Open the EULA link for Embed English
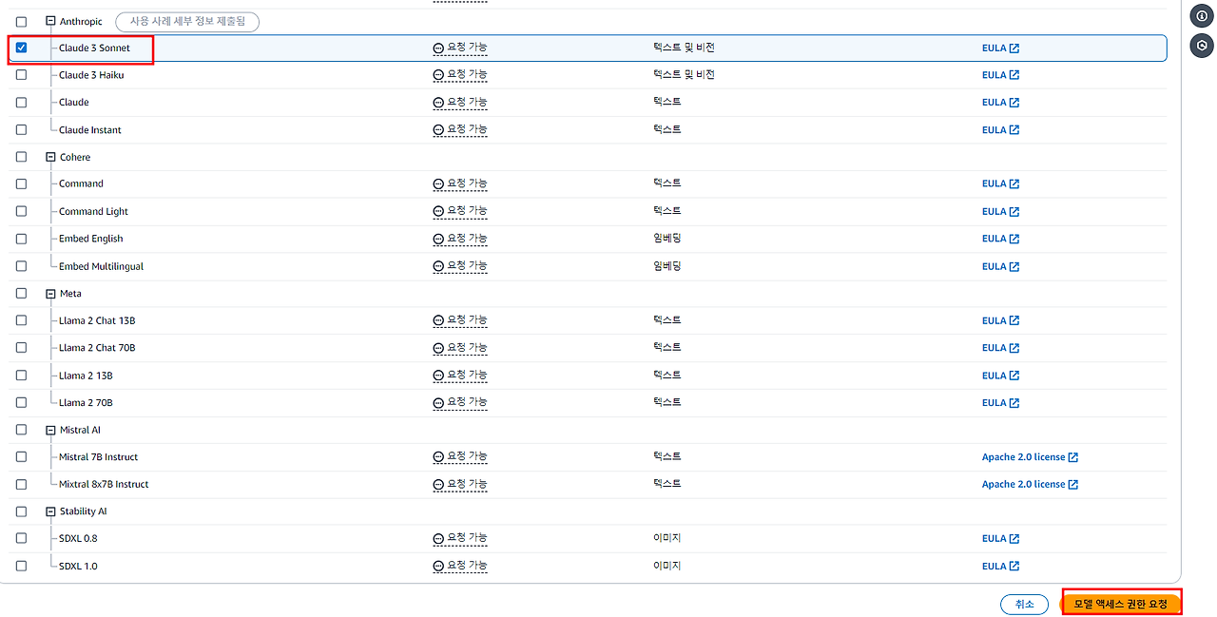This screenshot has height=617, width=1217. coord(1000,239)
